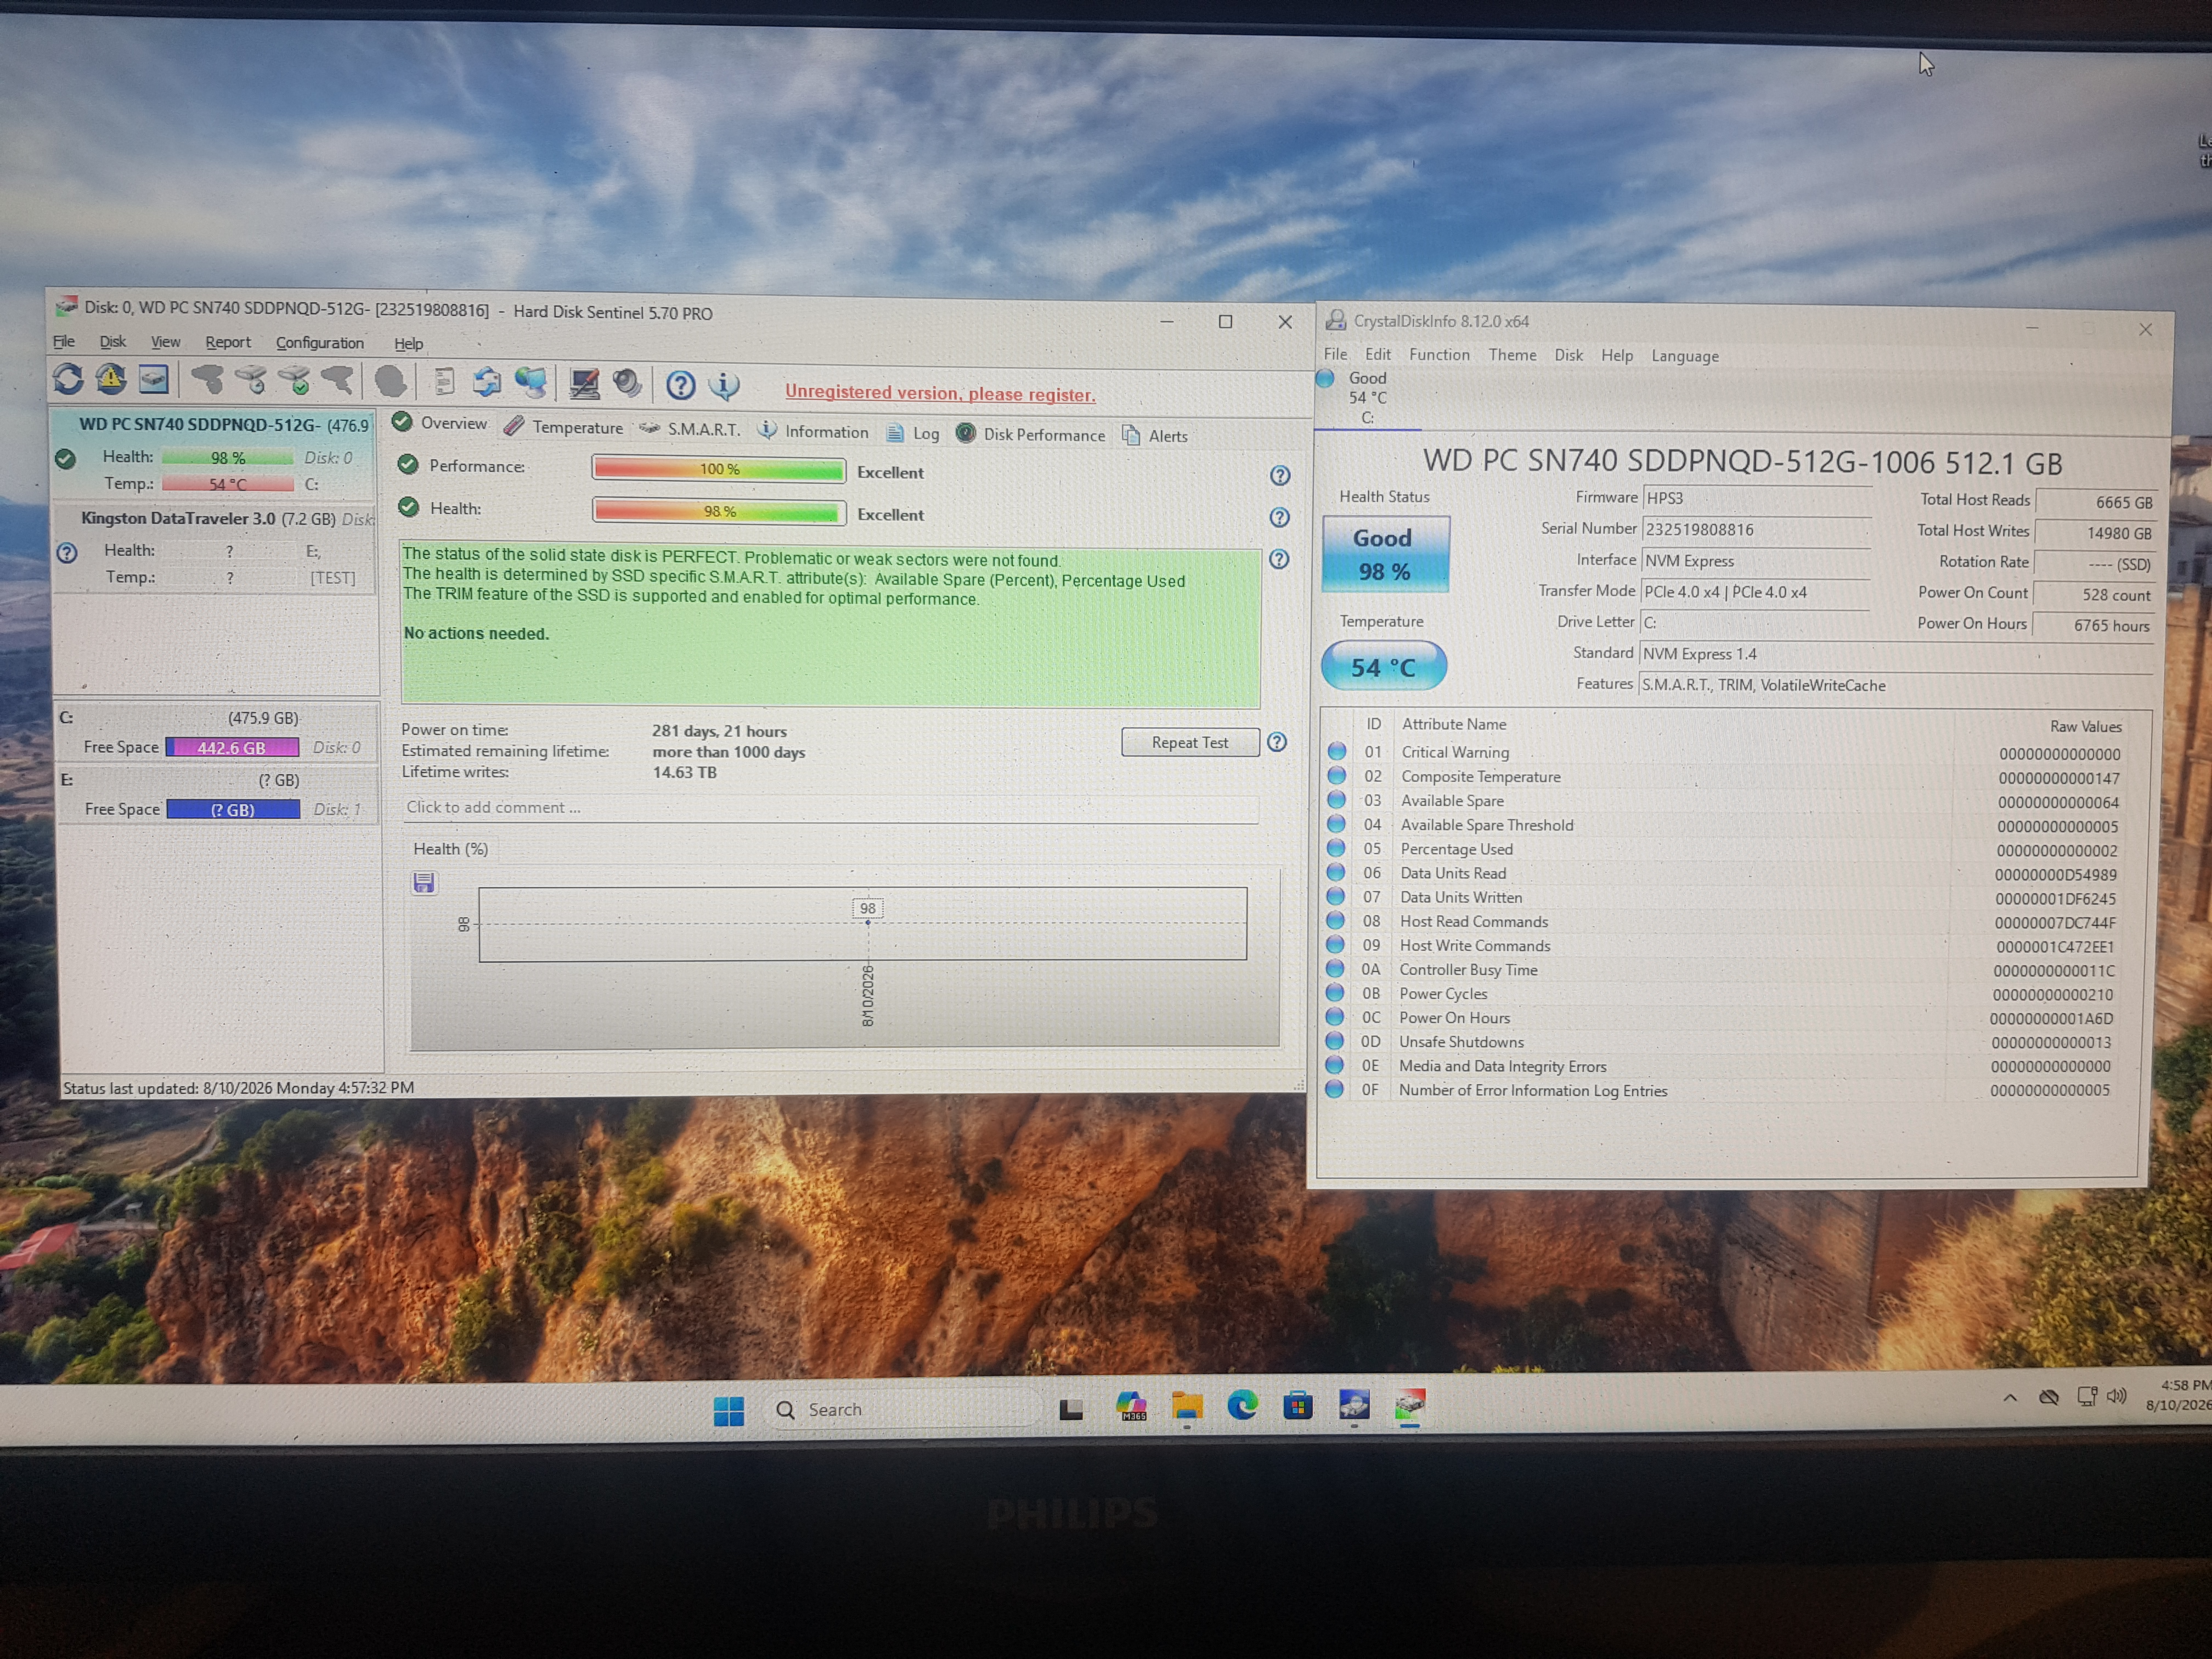Image resolution: width=2212 pixels, height=1659 pixels.
Task: Click the help icon beside Performance Excellent
Action: point(1280,476)
